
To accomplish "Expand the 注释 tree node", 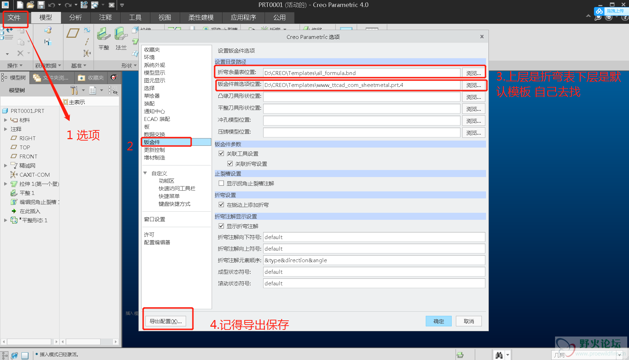I will [x=5, y=129].
